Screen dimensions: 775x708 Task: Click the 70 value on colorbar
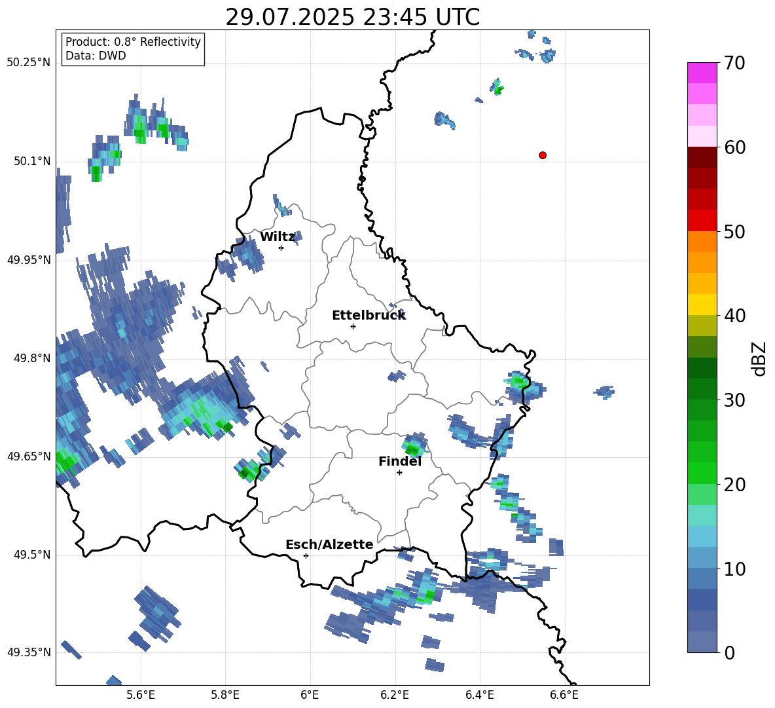[x=734, y=64]
